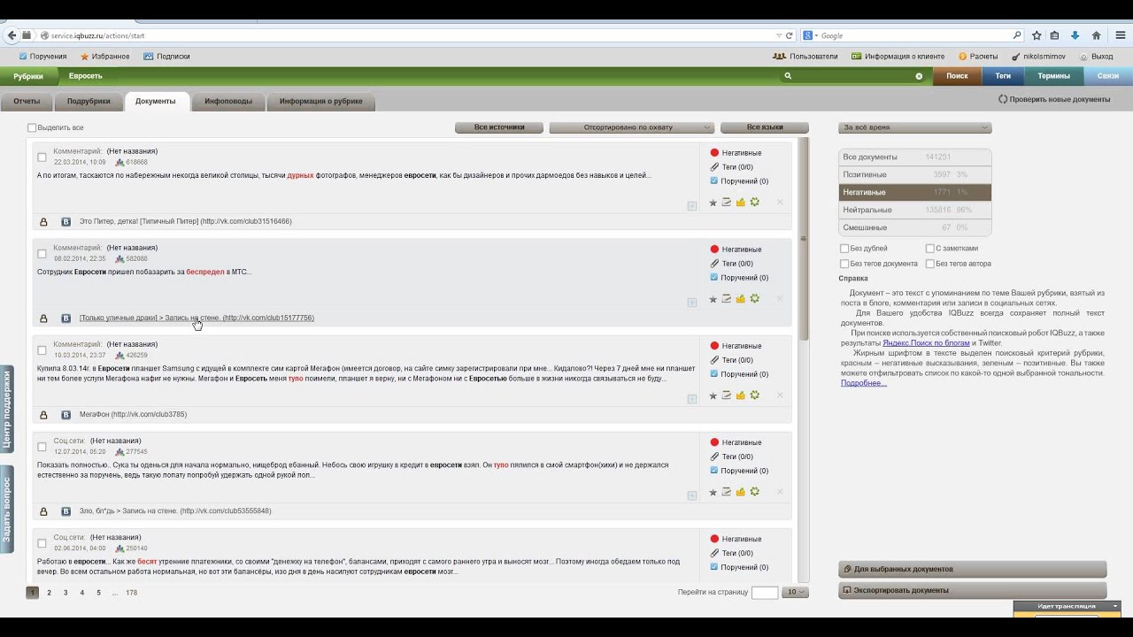
Task: Click the Все источники filter button
Action: 499,127
